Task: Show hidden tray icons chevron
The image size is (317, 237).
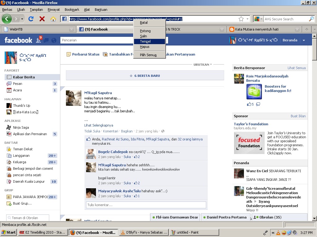Action: click(273, 233)
